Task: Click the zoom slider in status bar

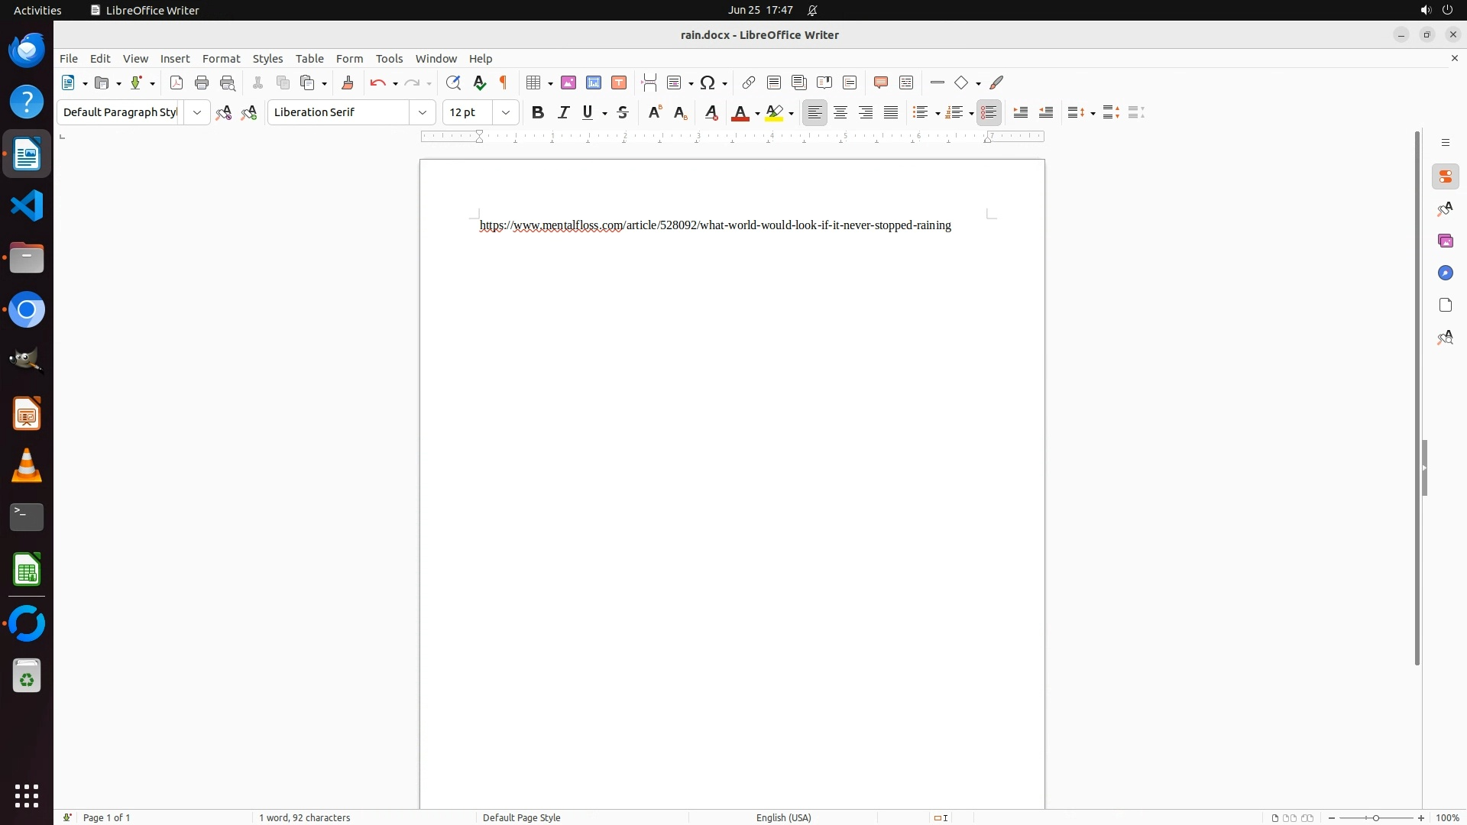Action: [x=1376, y=817]
